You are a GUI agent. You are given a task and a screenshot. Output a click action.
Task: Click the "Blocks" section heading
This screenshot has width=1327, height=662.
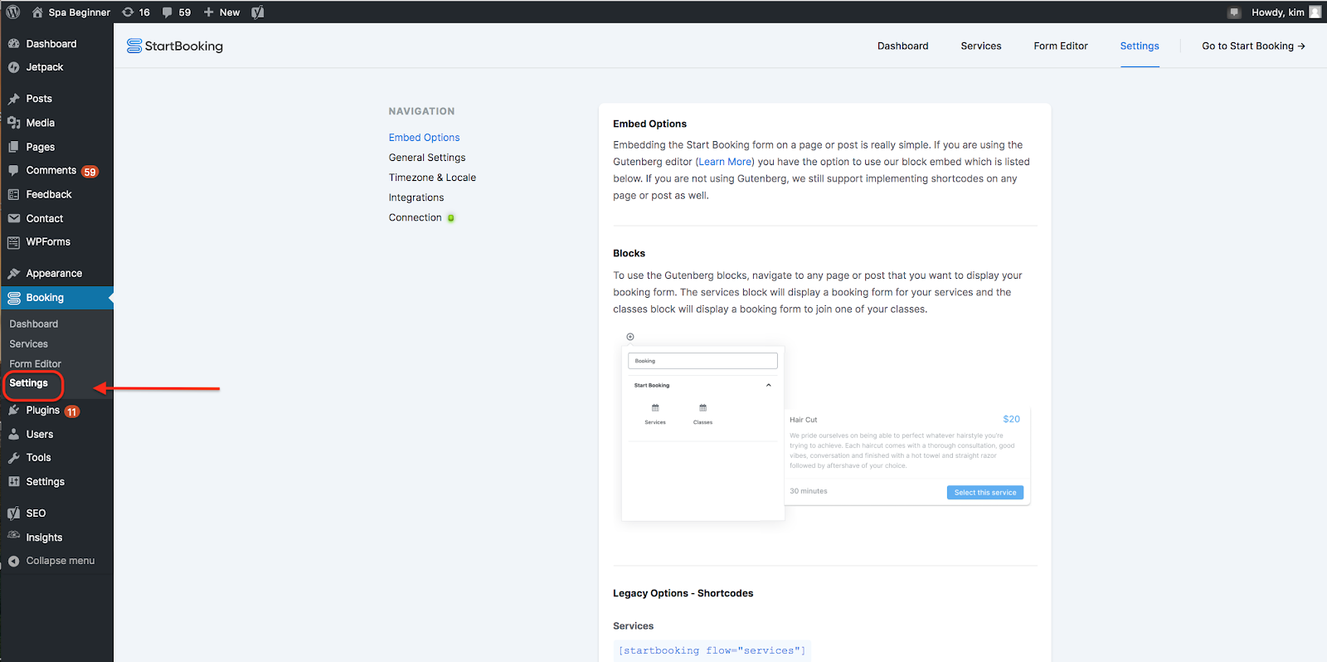pyautogui.click(x=629, y=254)
